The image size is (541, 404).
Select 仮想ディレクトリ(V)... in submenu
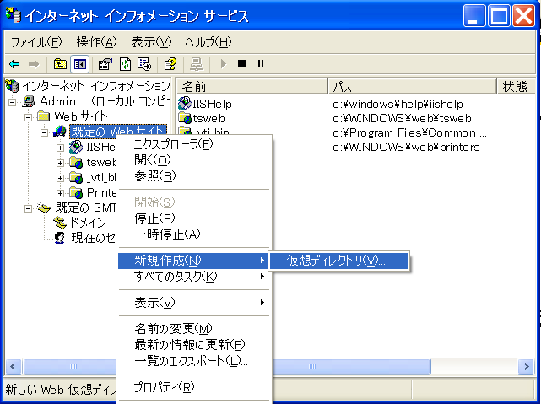[336, 260]
